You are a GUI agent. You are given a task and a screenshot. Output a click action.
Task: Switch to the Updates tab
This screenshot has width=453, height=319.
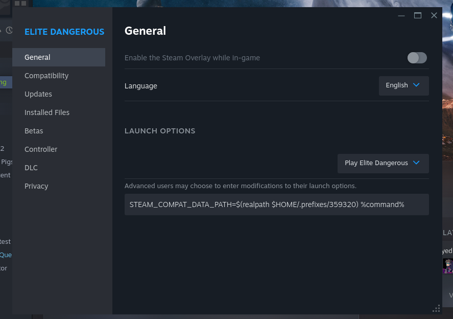click(59, 94)
